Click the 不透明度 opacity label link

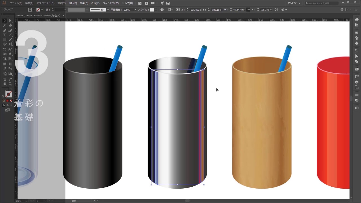point(116,10)
